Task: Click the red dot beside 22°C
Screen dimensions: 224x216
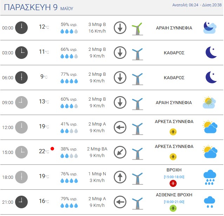Action: [52, 149]
